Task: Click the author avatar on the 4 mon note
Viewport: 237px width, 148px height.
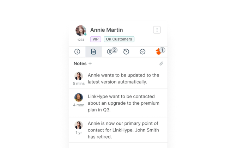Action: pos(79,97)
